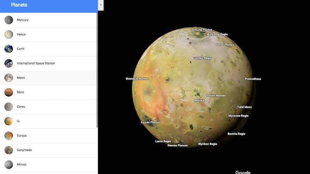Screen dimensions: 310x174
Task: Select the Venus thumbnail icon
Action: point(9,34)
